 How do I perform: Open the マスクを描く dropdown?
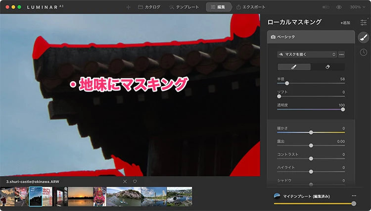[307, 54]
